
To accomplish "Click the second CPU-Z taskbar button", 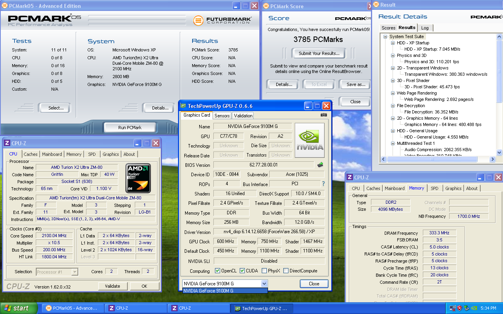I will pos(199,308).
